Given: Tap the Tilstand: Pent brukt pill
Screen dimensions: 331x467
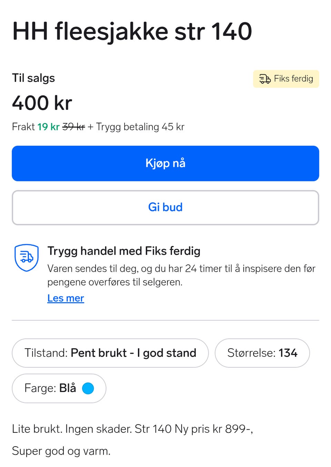Looking at the screenshot, I should (x=110, y=353).
